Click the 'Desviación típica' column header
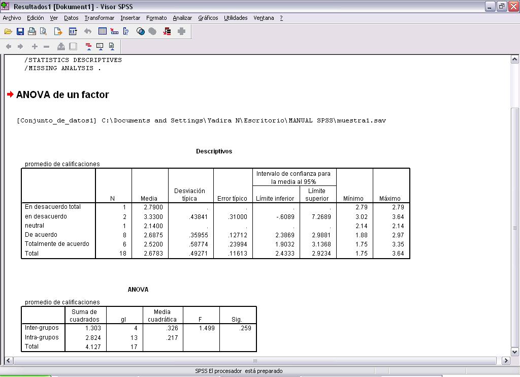This screenshot has height=377, width=520. pos(190,195)
